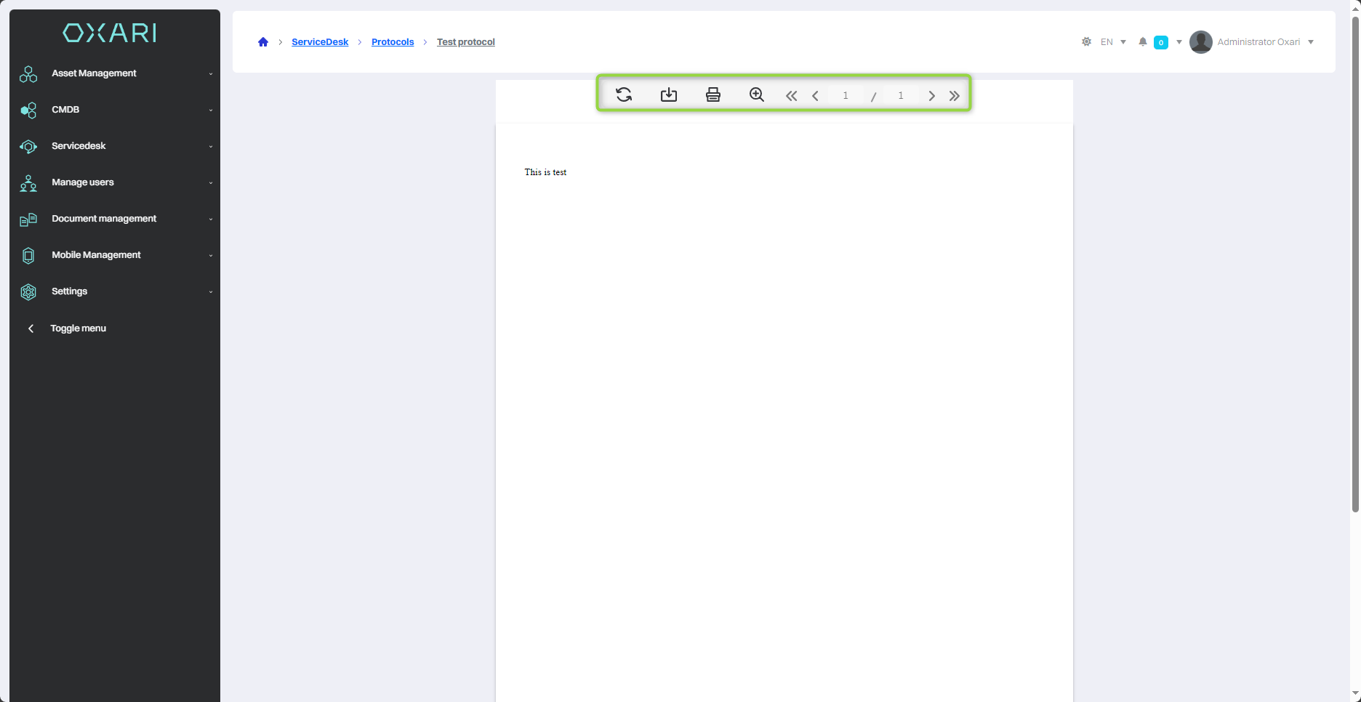
Task: Click the refresh document icon
Action: [x=624, y=94]
